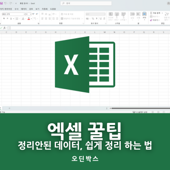Open Conditional Formatting menu
This screenshot has height=170, width=170.
coord(110,16)
